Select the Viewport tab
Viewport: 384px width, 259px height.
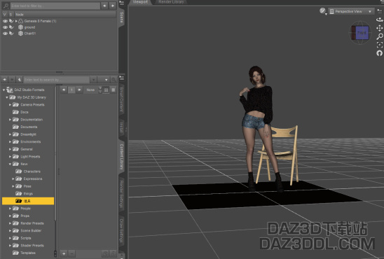[x=140, y=2]
